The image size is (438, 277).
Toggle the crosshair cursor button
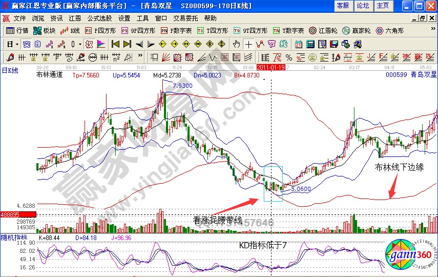pyautogui.click(x=249, y=44)
